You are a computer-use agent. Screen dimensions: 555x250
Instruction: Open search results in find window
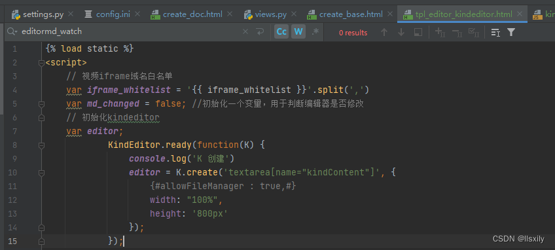[418, 32]
